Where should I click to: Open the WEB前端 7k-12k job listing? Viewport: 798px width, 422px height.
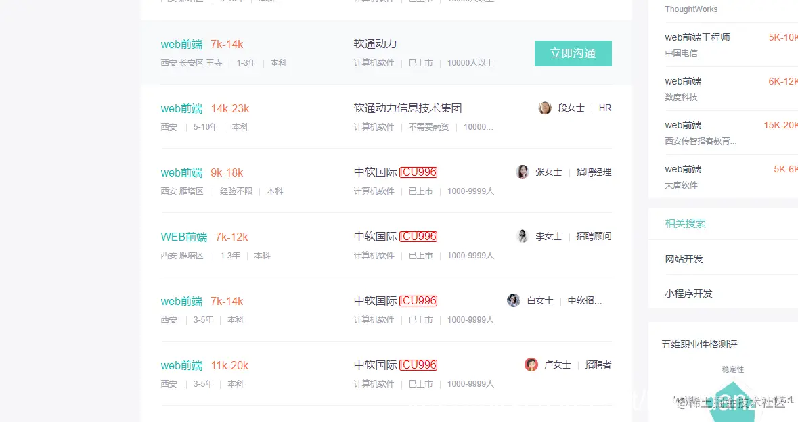[x=183, y=237]
